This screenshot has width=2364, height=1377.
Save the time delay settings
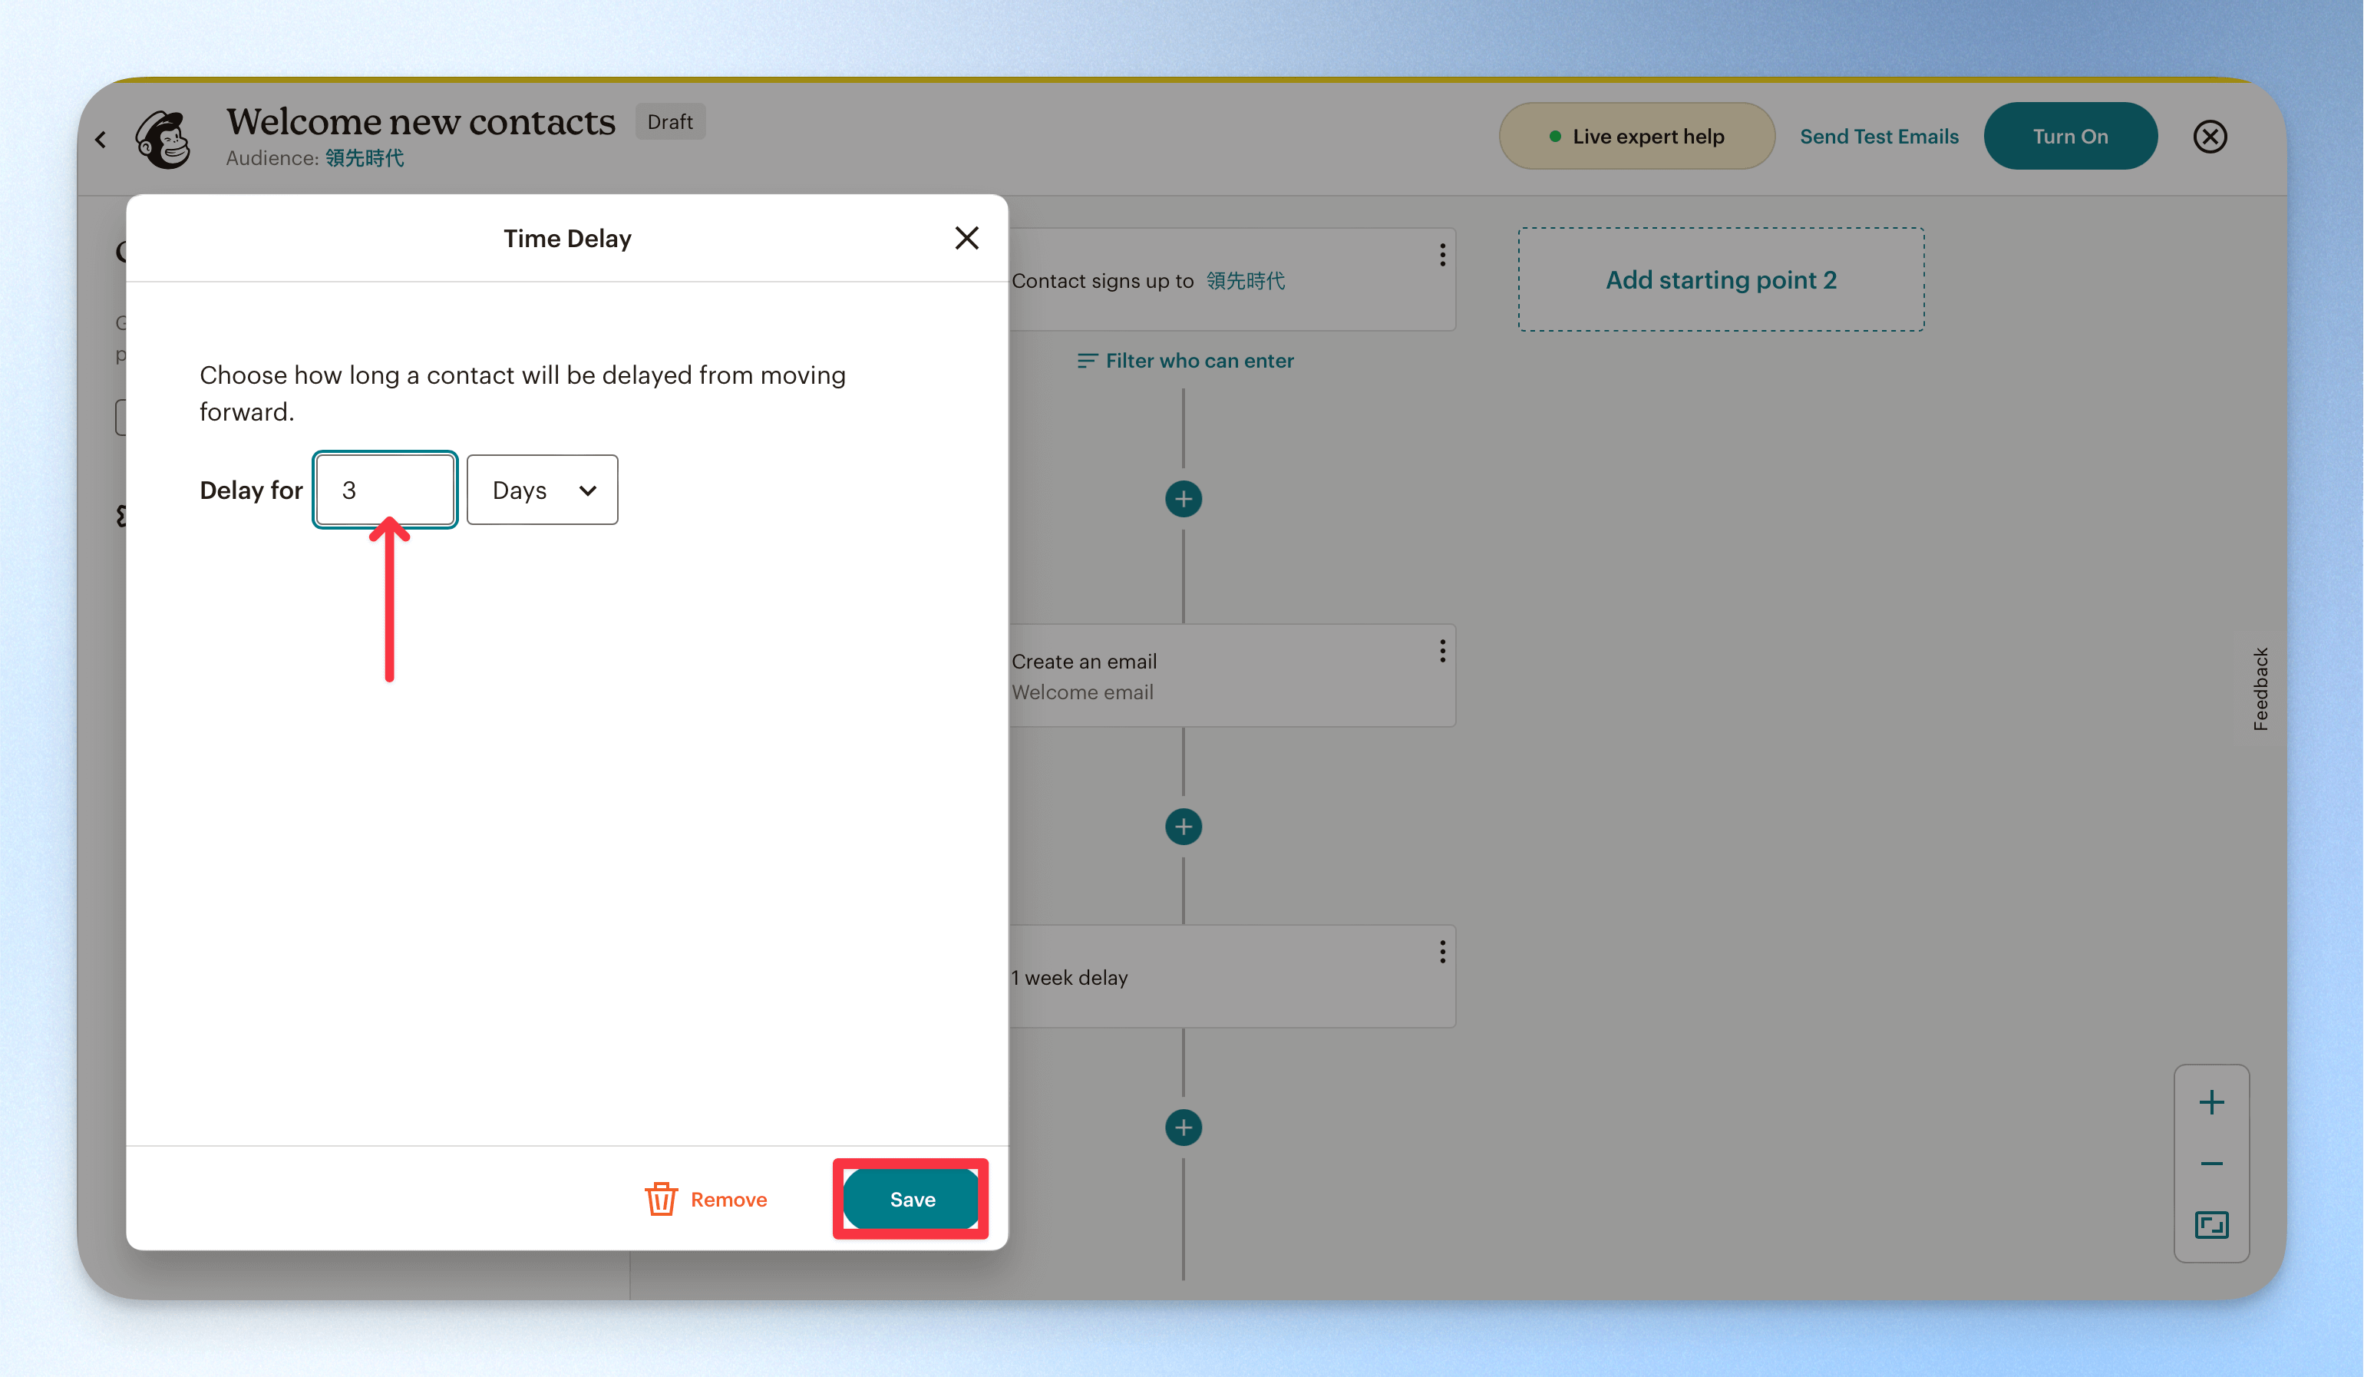911,1199
